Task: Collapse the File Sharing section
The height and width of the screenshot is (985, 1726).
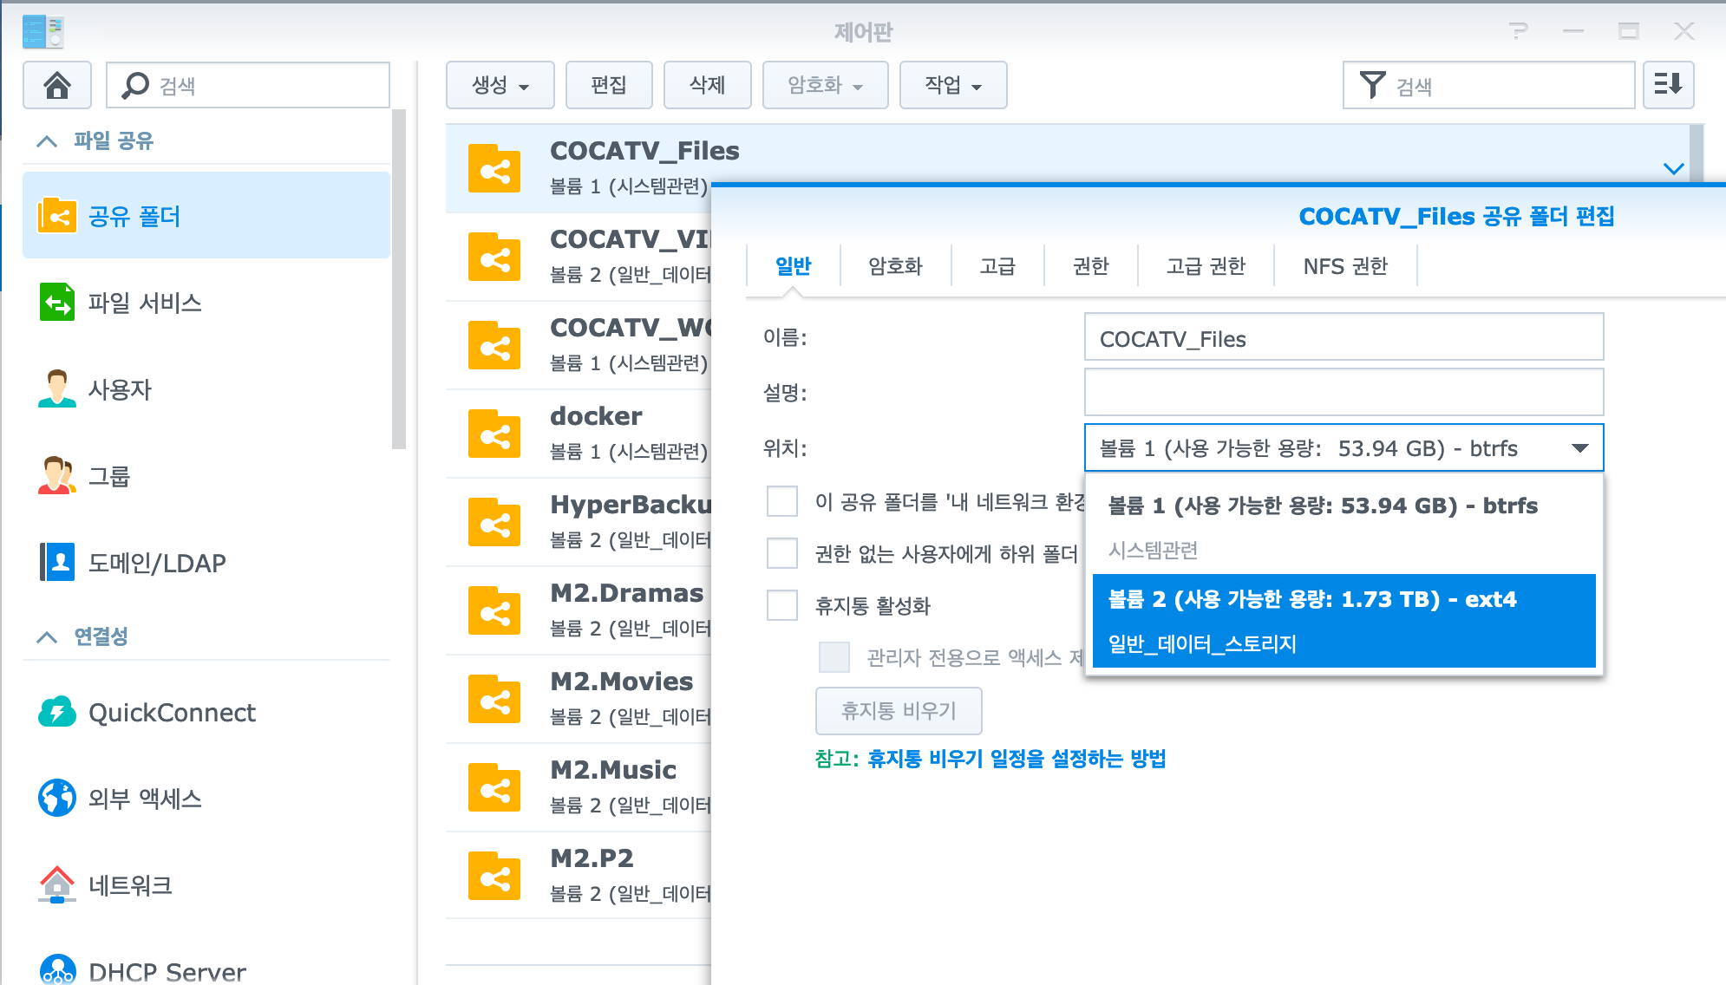Action: (47, 140)
